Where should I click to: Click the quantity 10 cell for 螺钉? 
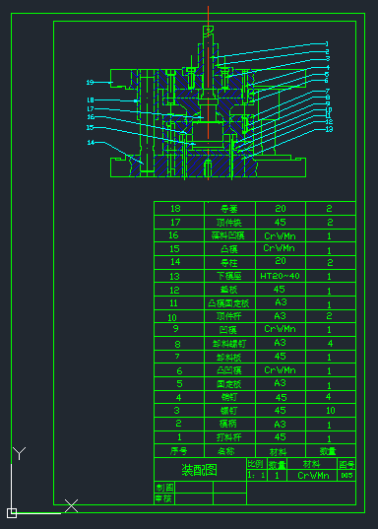[x=331, y=410]
